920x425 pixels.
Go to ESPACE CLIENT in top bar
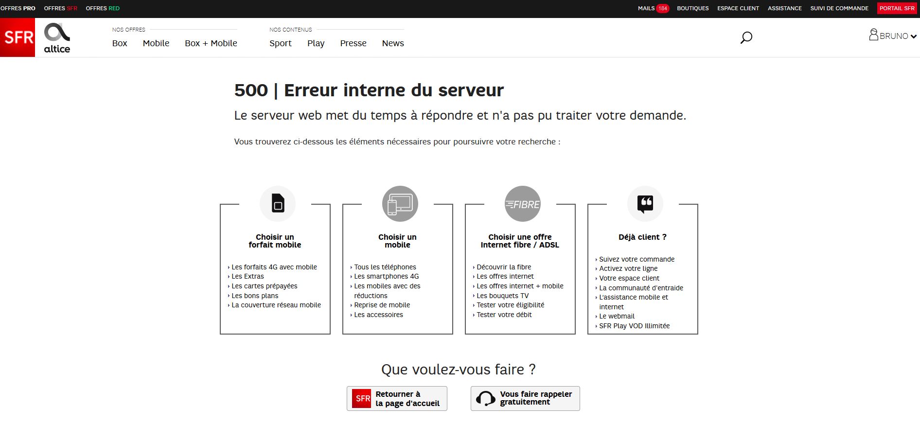(x=738, y=8)
